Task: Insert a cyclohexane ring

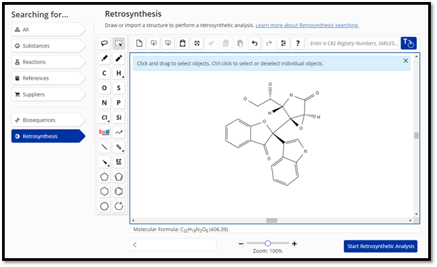Action: point(104,192)
